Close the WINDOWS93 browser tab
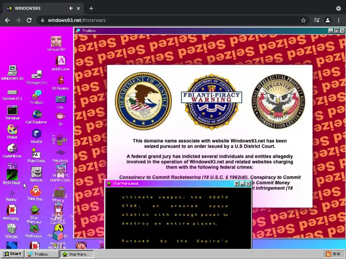 click(x=78, y=8)
